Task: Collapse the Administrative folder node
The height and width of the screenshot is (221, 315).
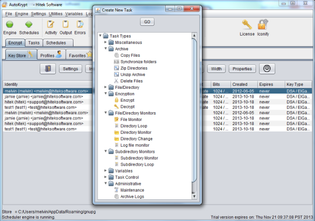Action: (106, 184)
